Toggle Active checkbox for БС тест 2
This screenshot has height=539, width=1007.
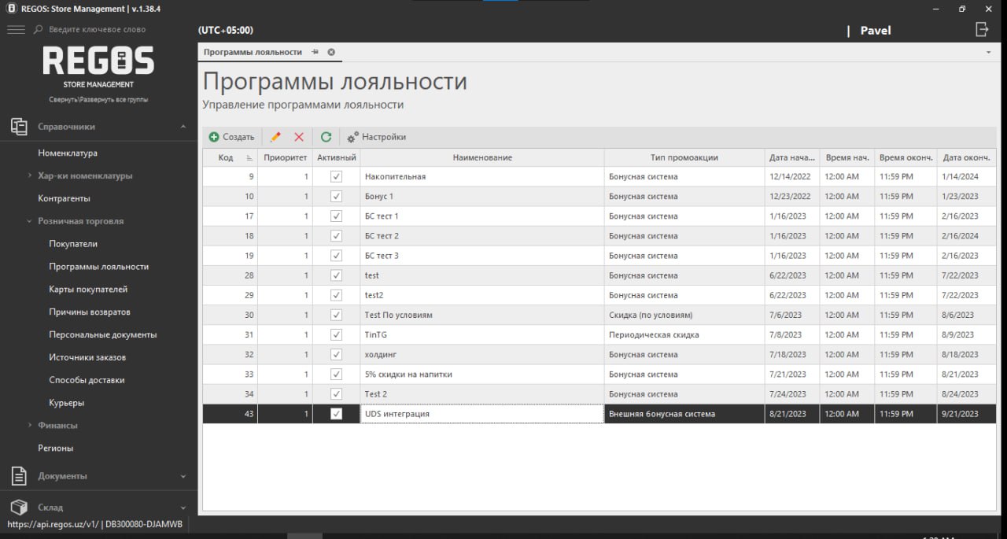(337, 236)
